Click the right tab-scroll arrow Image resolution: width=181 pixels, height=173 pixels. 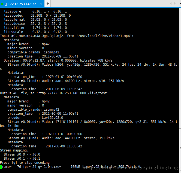click(x=175, y=4)
